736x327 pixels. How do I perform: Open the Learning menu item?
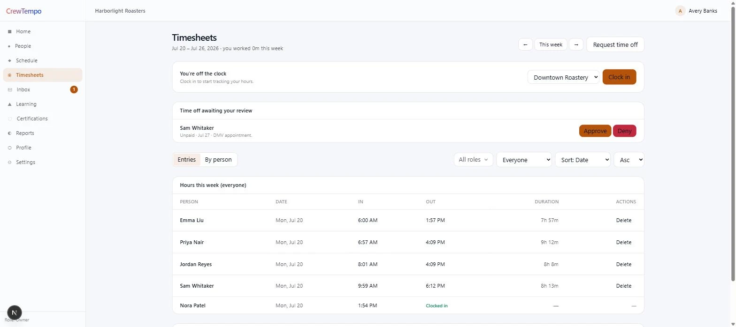click(43, 104)
